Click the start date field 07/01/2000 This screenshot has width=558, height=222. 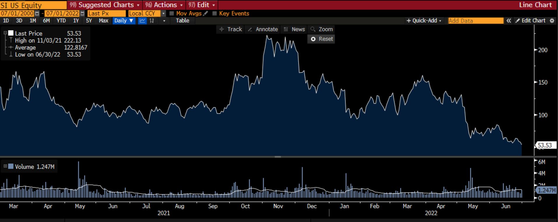click(17, 13)
